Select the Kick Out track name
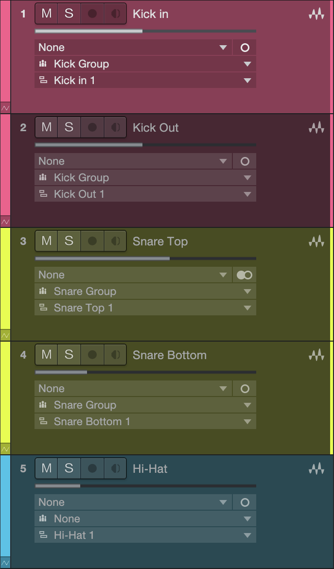 click(x=156, y=128)
